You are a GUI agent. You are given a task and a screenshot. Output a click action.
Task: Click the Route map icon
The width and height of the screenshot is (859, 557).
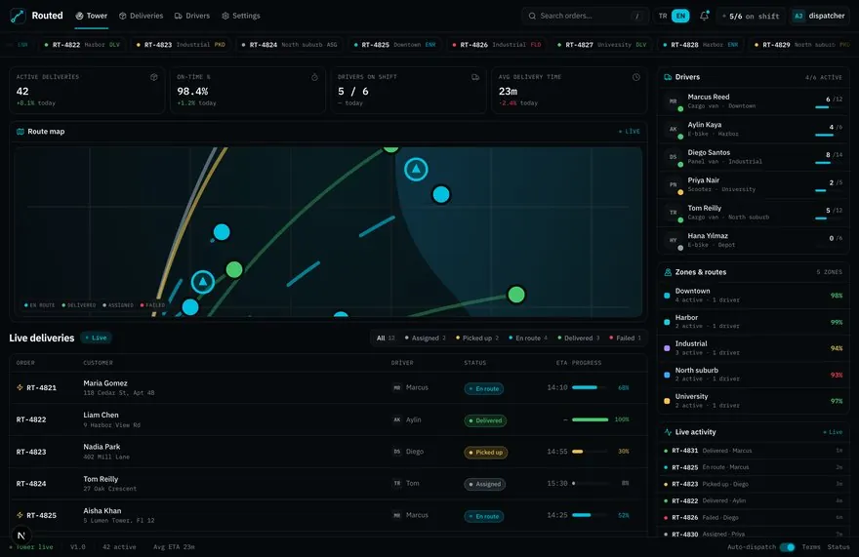pos(20,132)
